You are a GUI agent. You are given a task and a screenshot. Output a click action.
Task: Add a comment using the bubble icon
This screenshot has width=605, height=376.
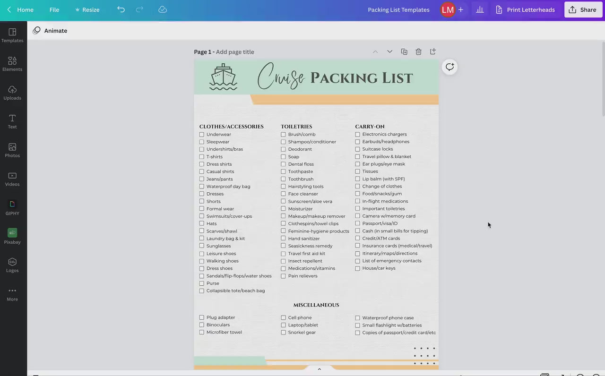coord(449,67)
